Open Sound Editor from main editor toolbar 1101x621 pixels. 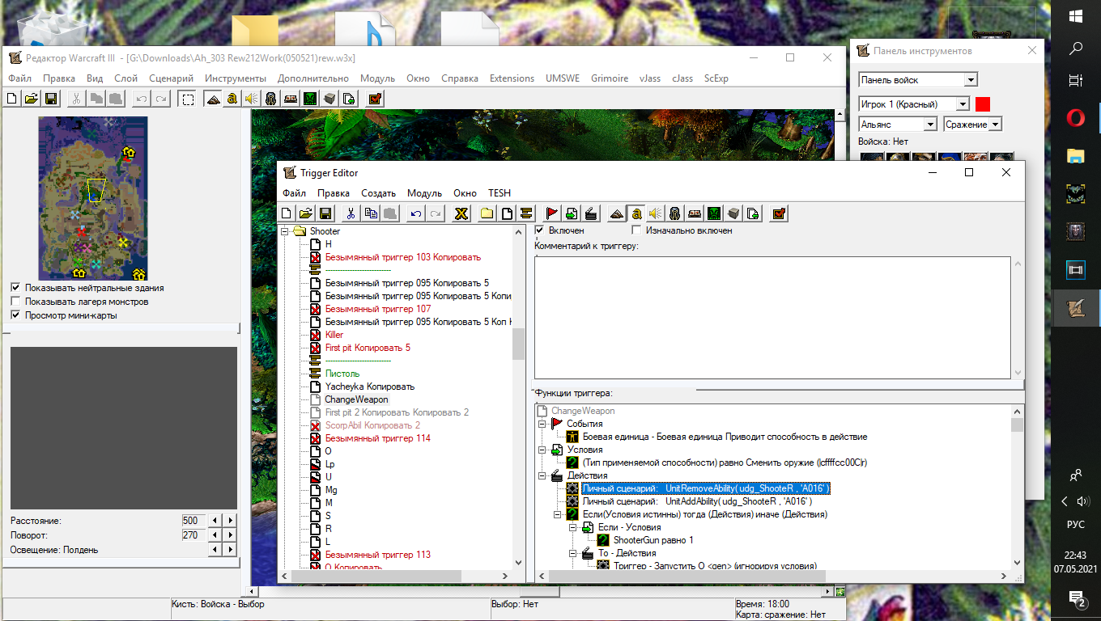click(x=251, y=99)
